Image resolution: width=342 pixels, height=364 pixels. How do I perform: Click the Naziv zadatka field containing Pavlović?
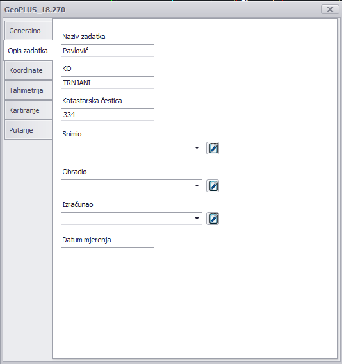pos(108,51)
